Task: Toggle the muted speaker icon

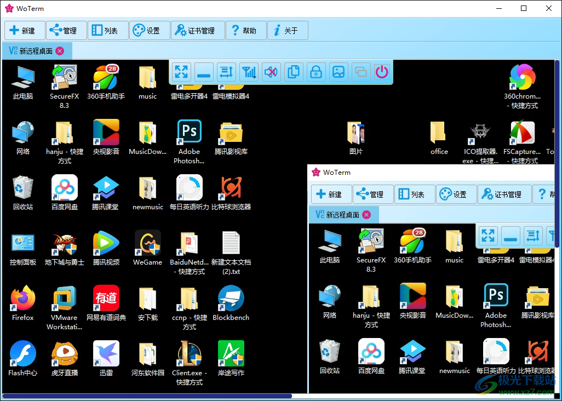Action: (271, 72)
